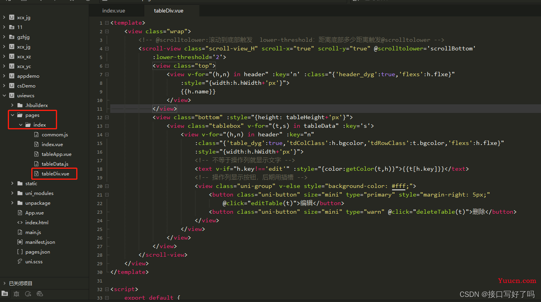Fold the wrap view block at line 2
The height and width of the screenshot is (302, 541).
106,32
